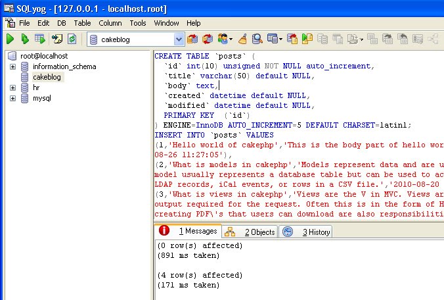This screenshot has height=300, width=444.
Task: Click the execute all queries double-arrow icon
Action: (25, 39)
